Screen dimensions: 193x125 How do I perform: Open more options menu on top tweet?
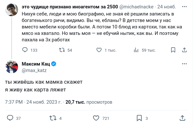[184, 7]
